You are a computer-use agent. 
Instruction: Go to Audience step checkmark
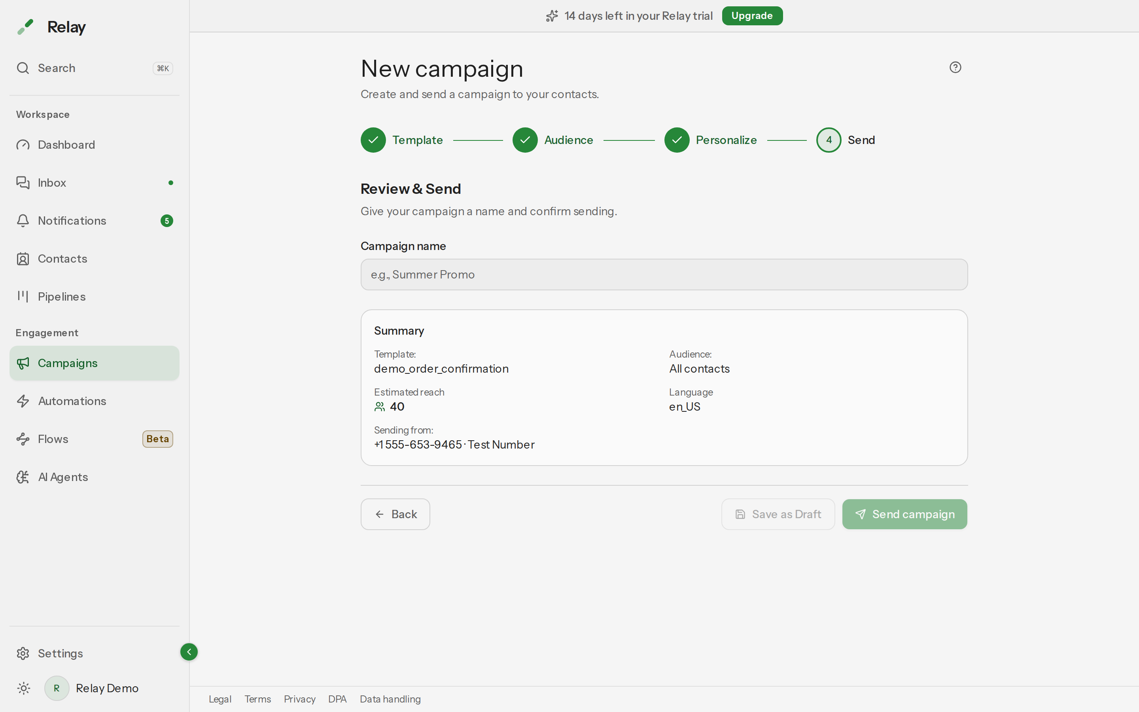(x=525, y=140)
